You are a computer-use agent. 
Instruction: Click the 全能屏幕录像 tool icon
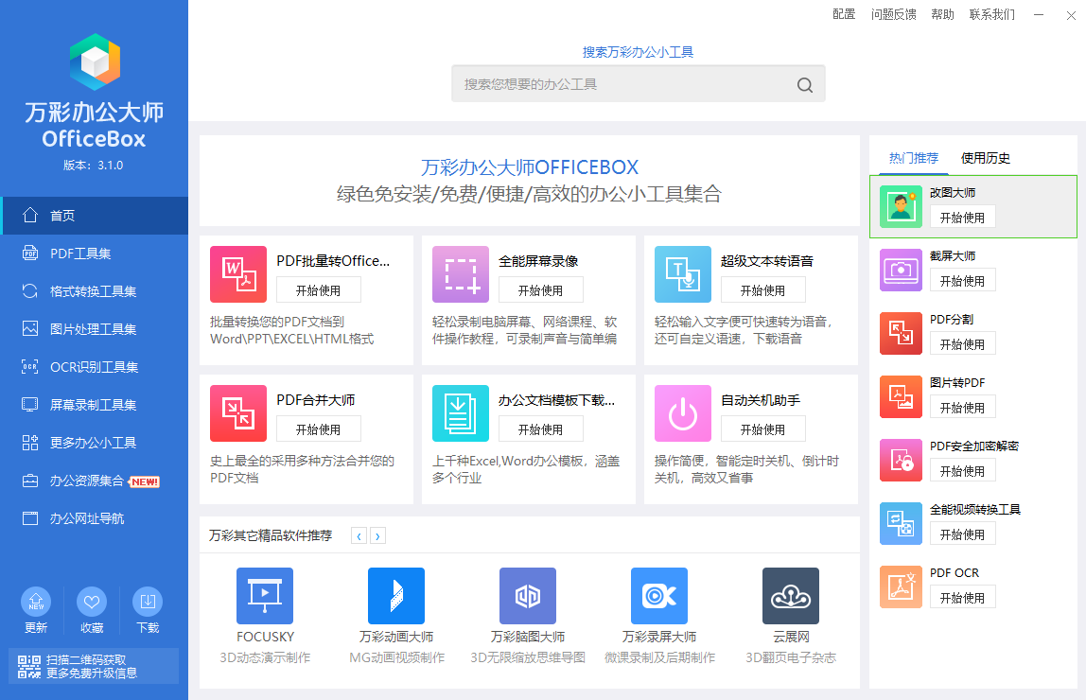click(x=460, y=274)
